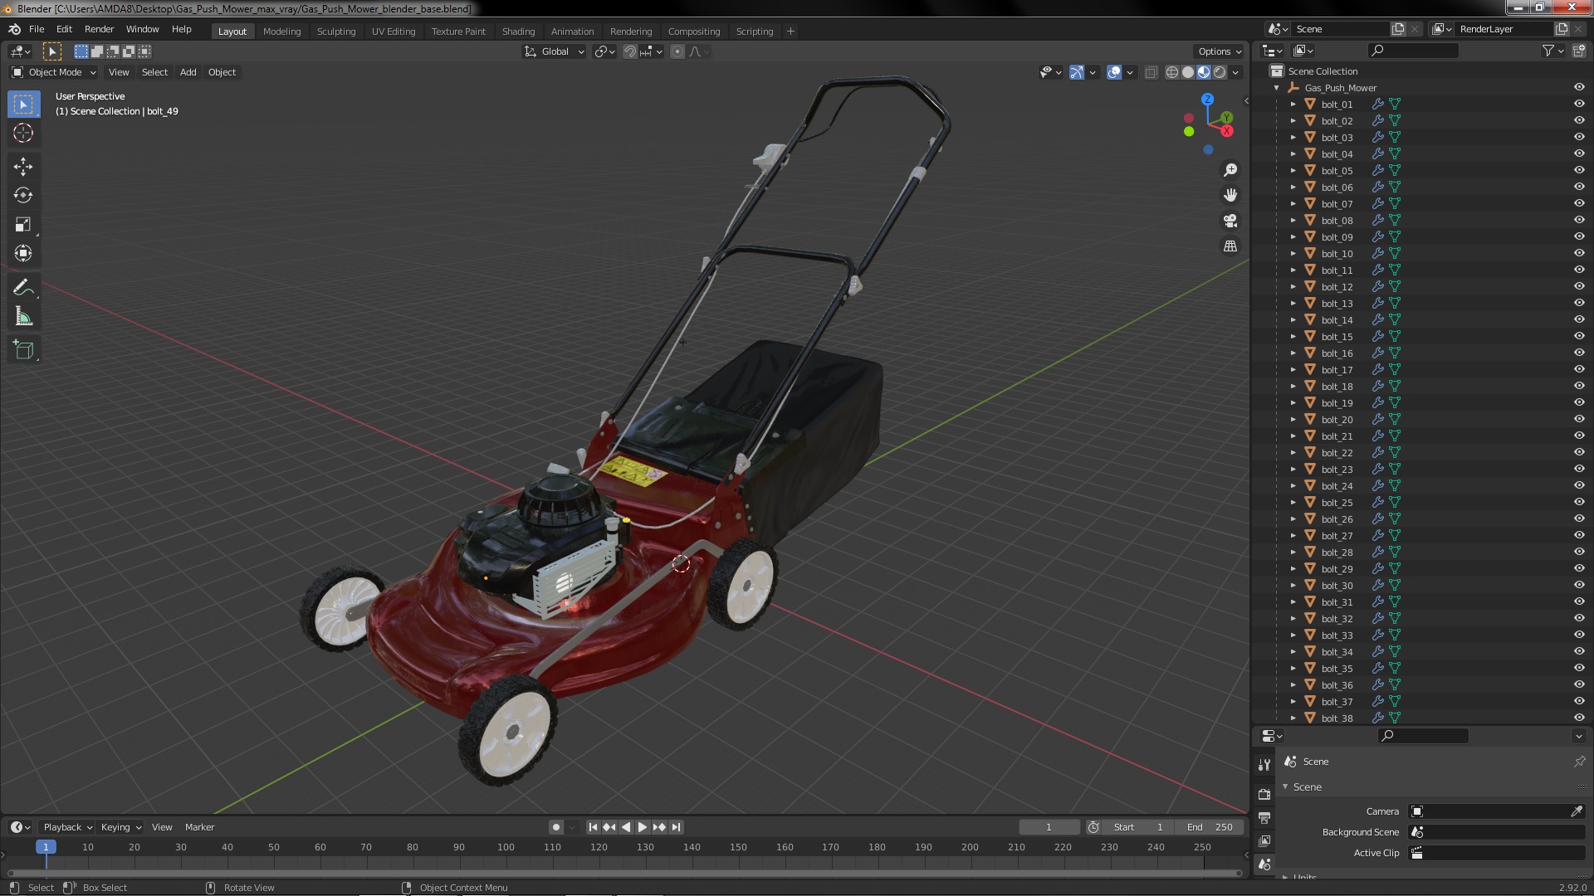Viewport: 1594px width, 896px height.
Task: Expand bolt_30 tree item
Action: pyautogui.click(x=1293, y=584)
